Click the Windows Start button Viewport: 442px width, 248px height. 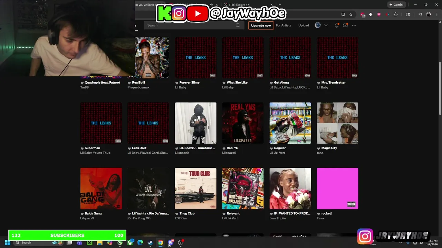[x=7, y=242]
